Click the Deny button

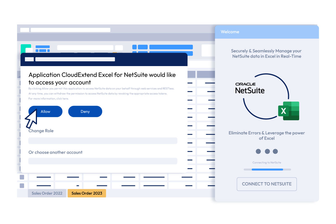point(85,111)
